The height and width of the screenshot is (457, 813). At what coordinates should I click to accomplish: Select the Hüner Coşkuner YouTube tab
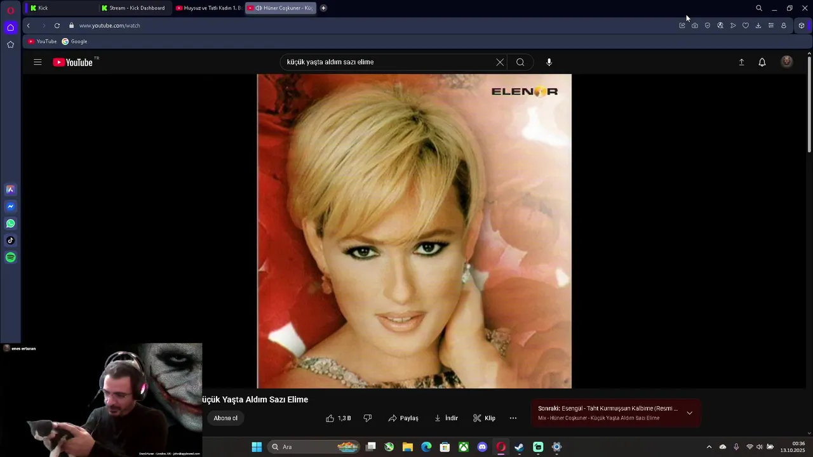point(282,8)
